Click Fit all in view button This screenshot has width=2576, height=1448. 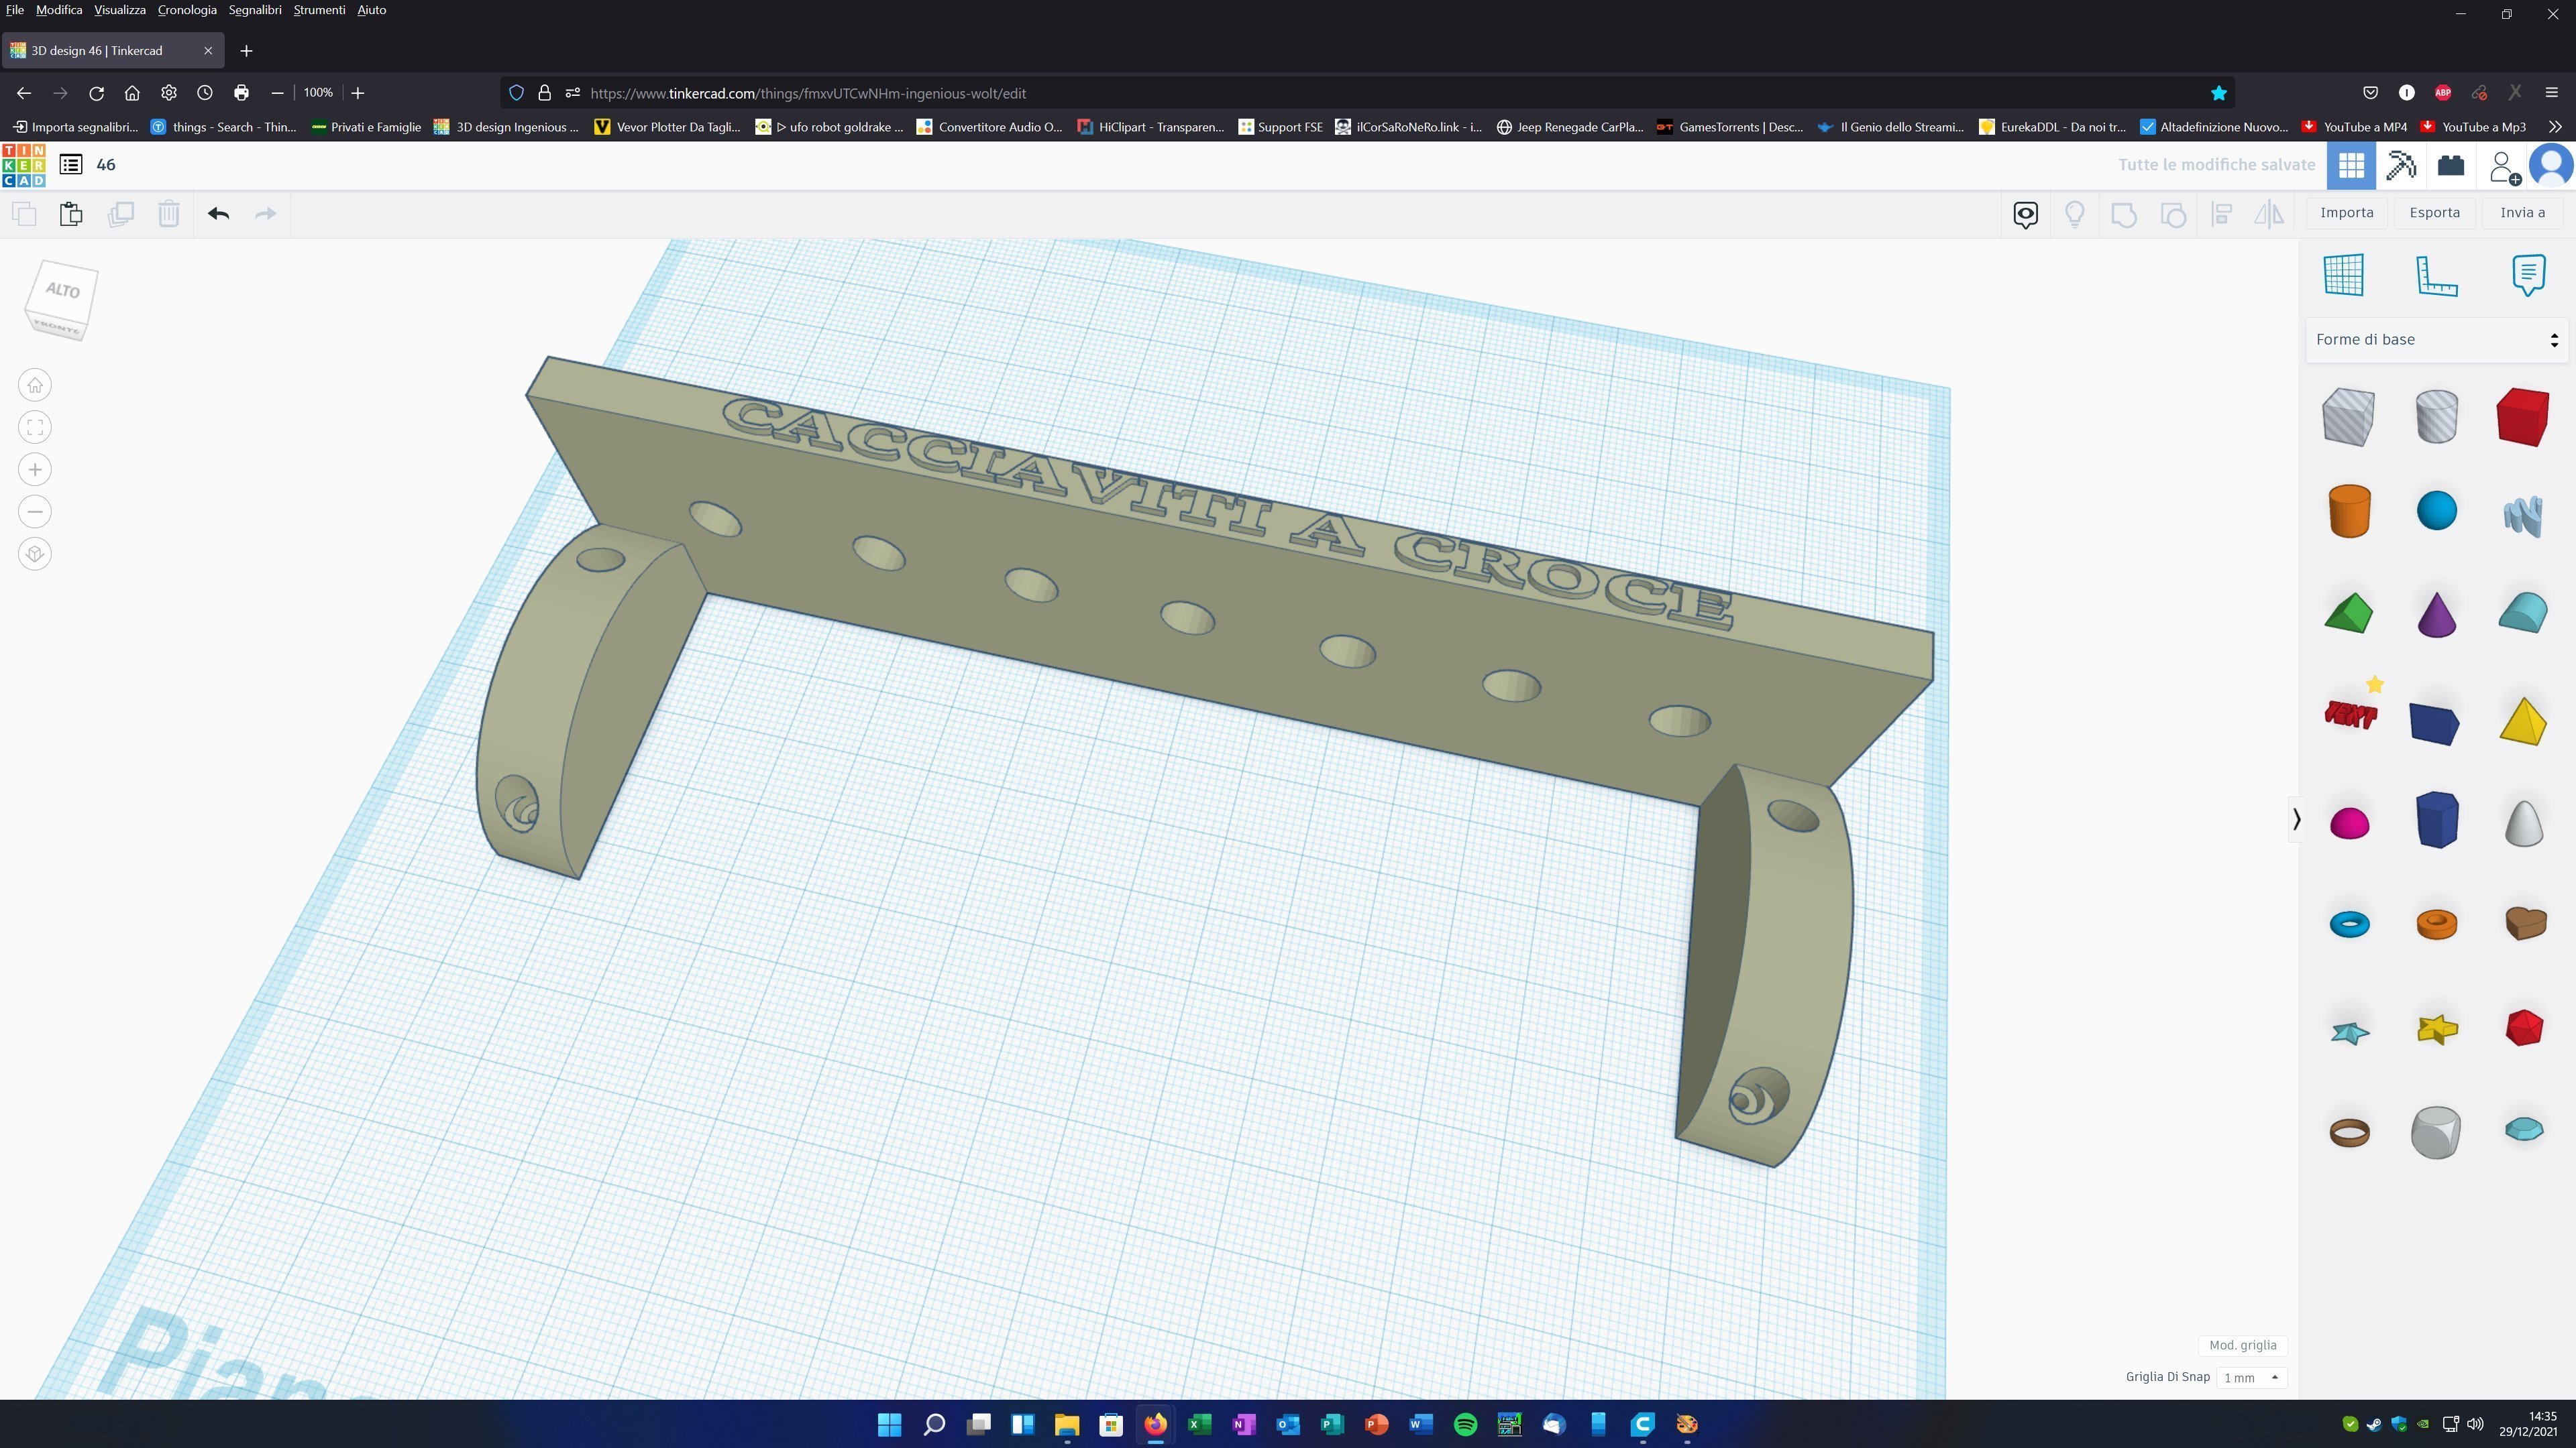pos(35,428)
